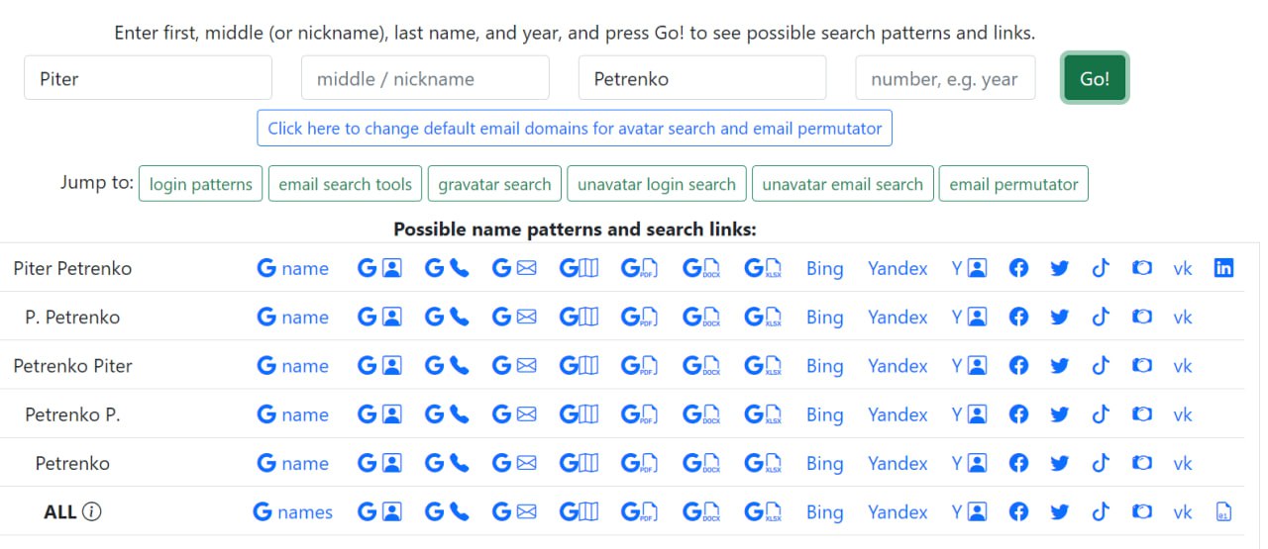Open file icon at end of ALL row
This screenshot has width=1268, height=549.
click(1223, 512)
